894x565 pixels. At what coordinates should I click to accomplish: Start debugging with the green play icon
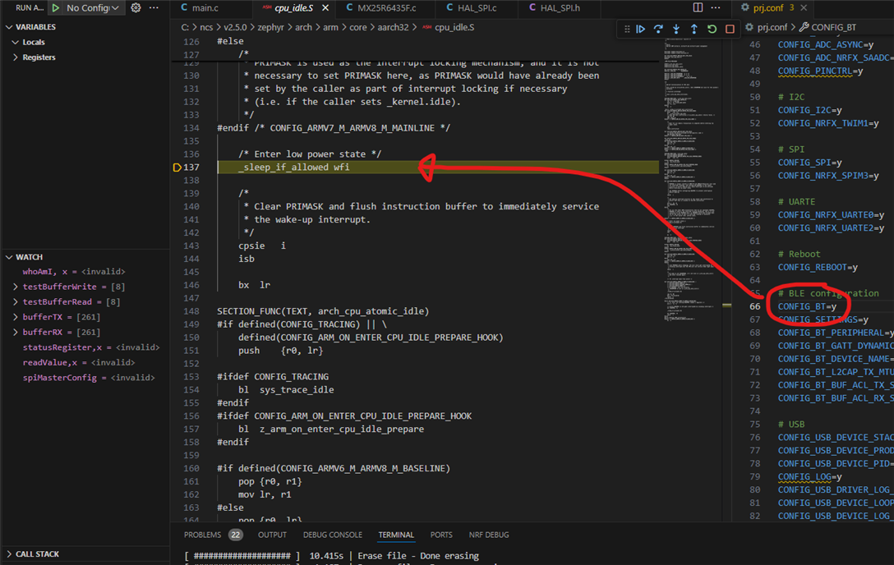click(x=55, y=8)
